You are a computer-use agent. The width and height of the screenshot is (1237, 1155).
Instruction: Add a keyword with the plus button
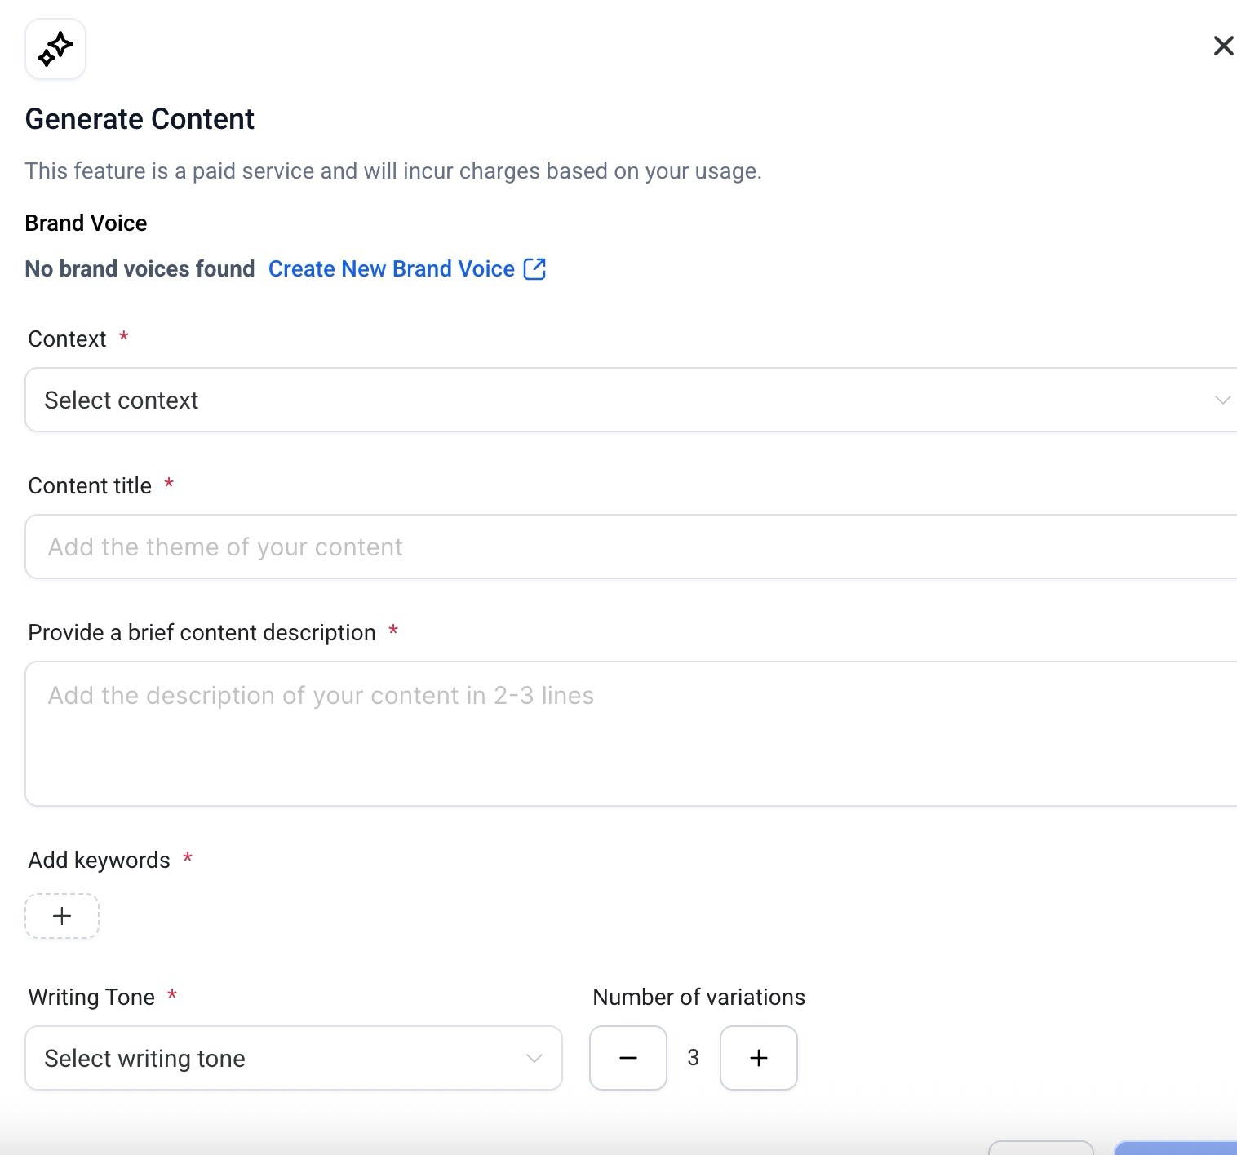[62, 916]
